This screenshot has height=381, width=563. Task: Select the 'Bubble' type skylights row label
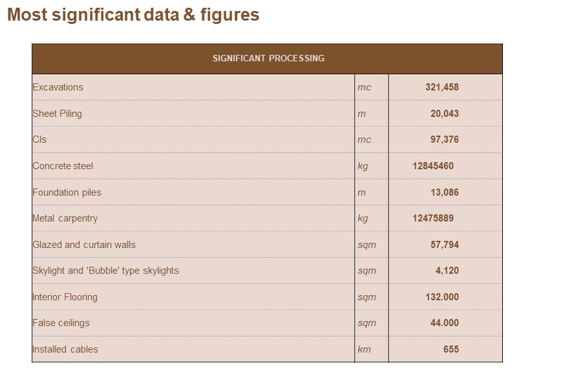point(106,271)
